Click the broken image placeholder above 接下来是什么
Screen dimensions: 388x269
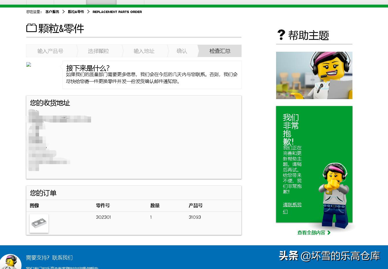point(28,64)
